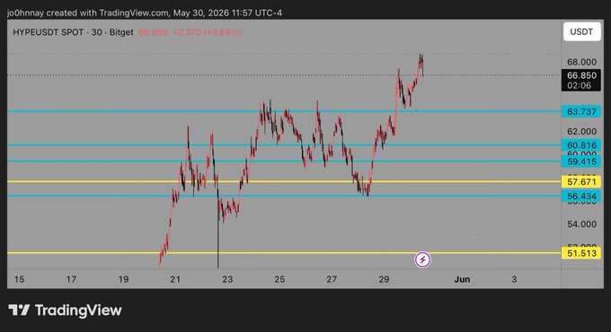
Task: Click the price change +2.370 (+3.68%) text
Action: [207, 32]
